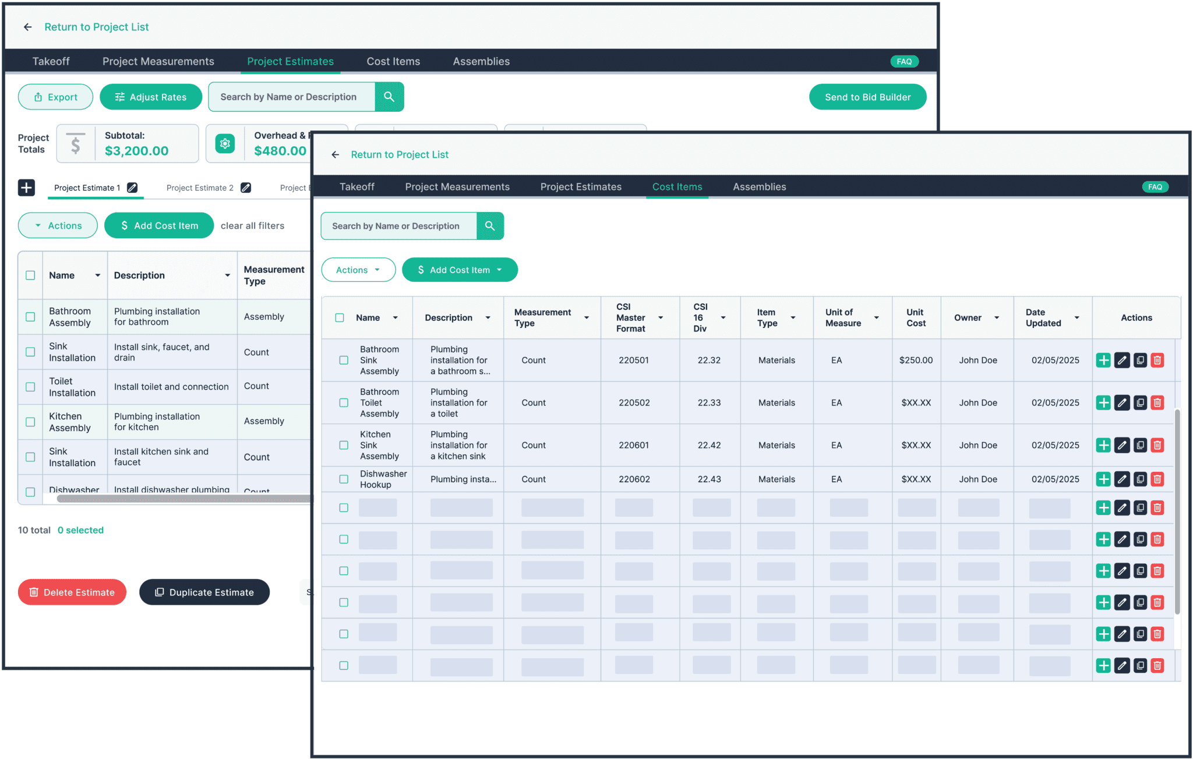This screenshot has height=759, width=1193.
Task: Click the green plus icon on Bathroom Sink Assembly row
Action: [x=1103, y=360]
